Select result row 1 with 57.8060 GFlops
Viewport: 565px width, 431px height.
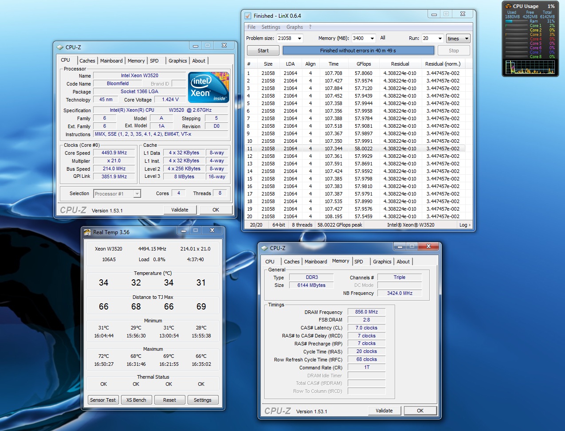click(x=355, y=73)
